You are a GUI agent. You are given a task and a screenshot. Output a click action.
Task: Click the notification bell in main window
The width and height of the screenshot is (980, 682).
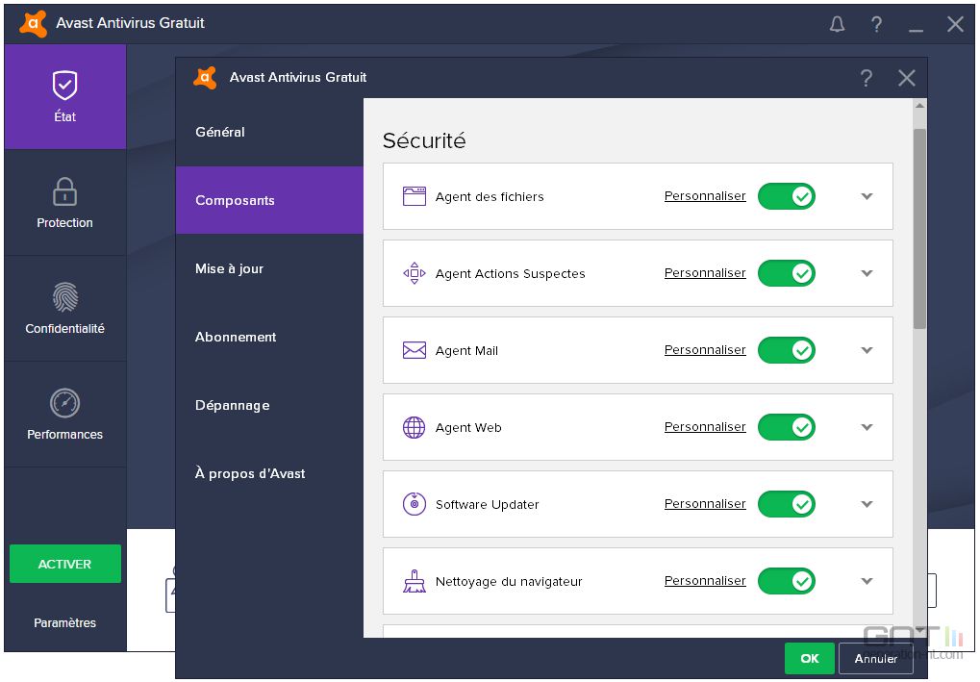click(x=837, y=24)
